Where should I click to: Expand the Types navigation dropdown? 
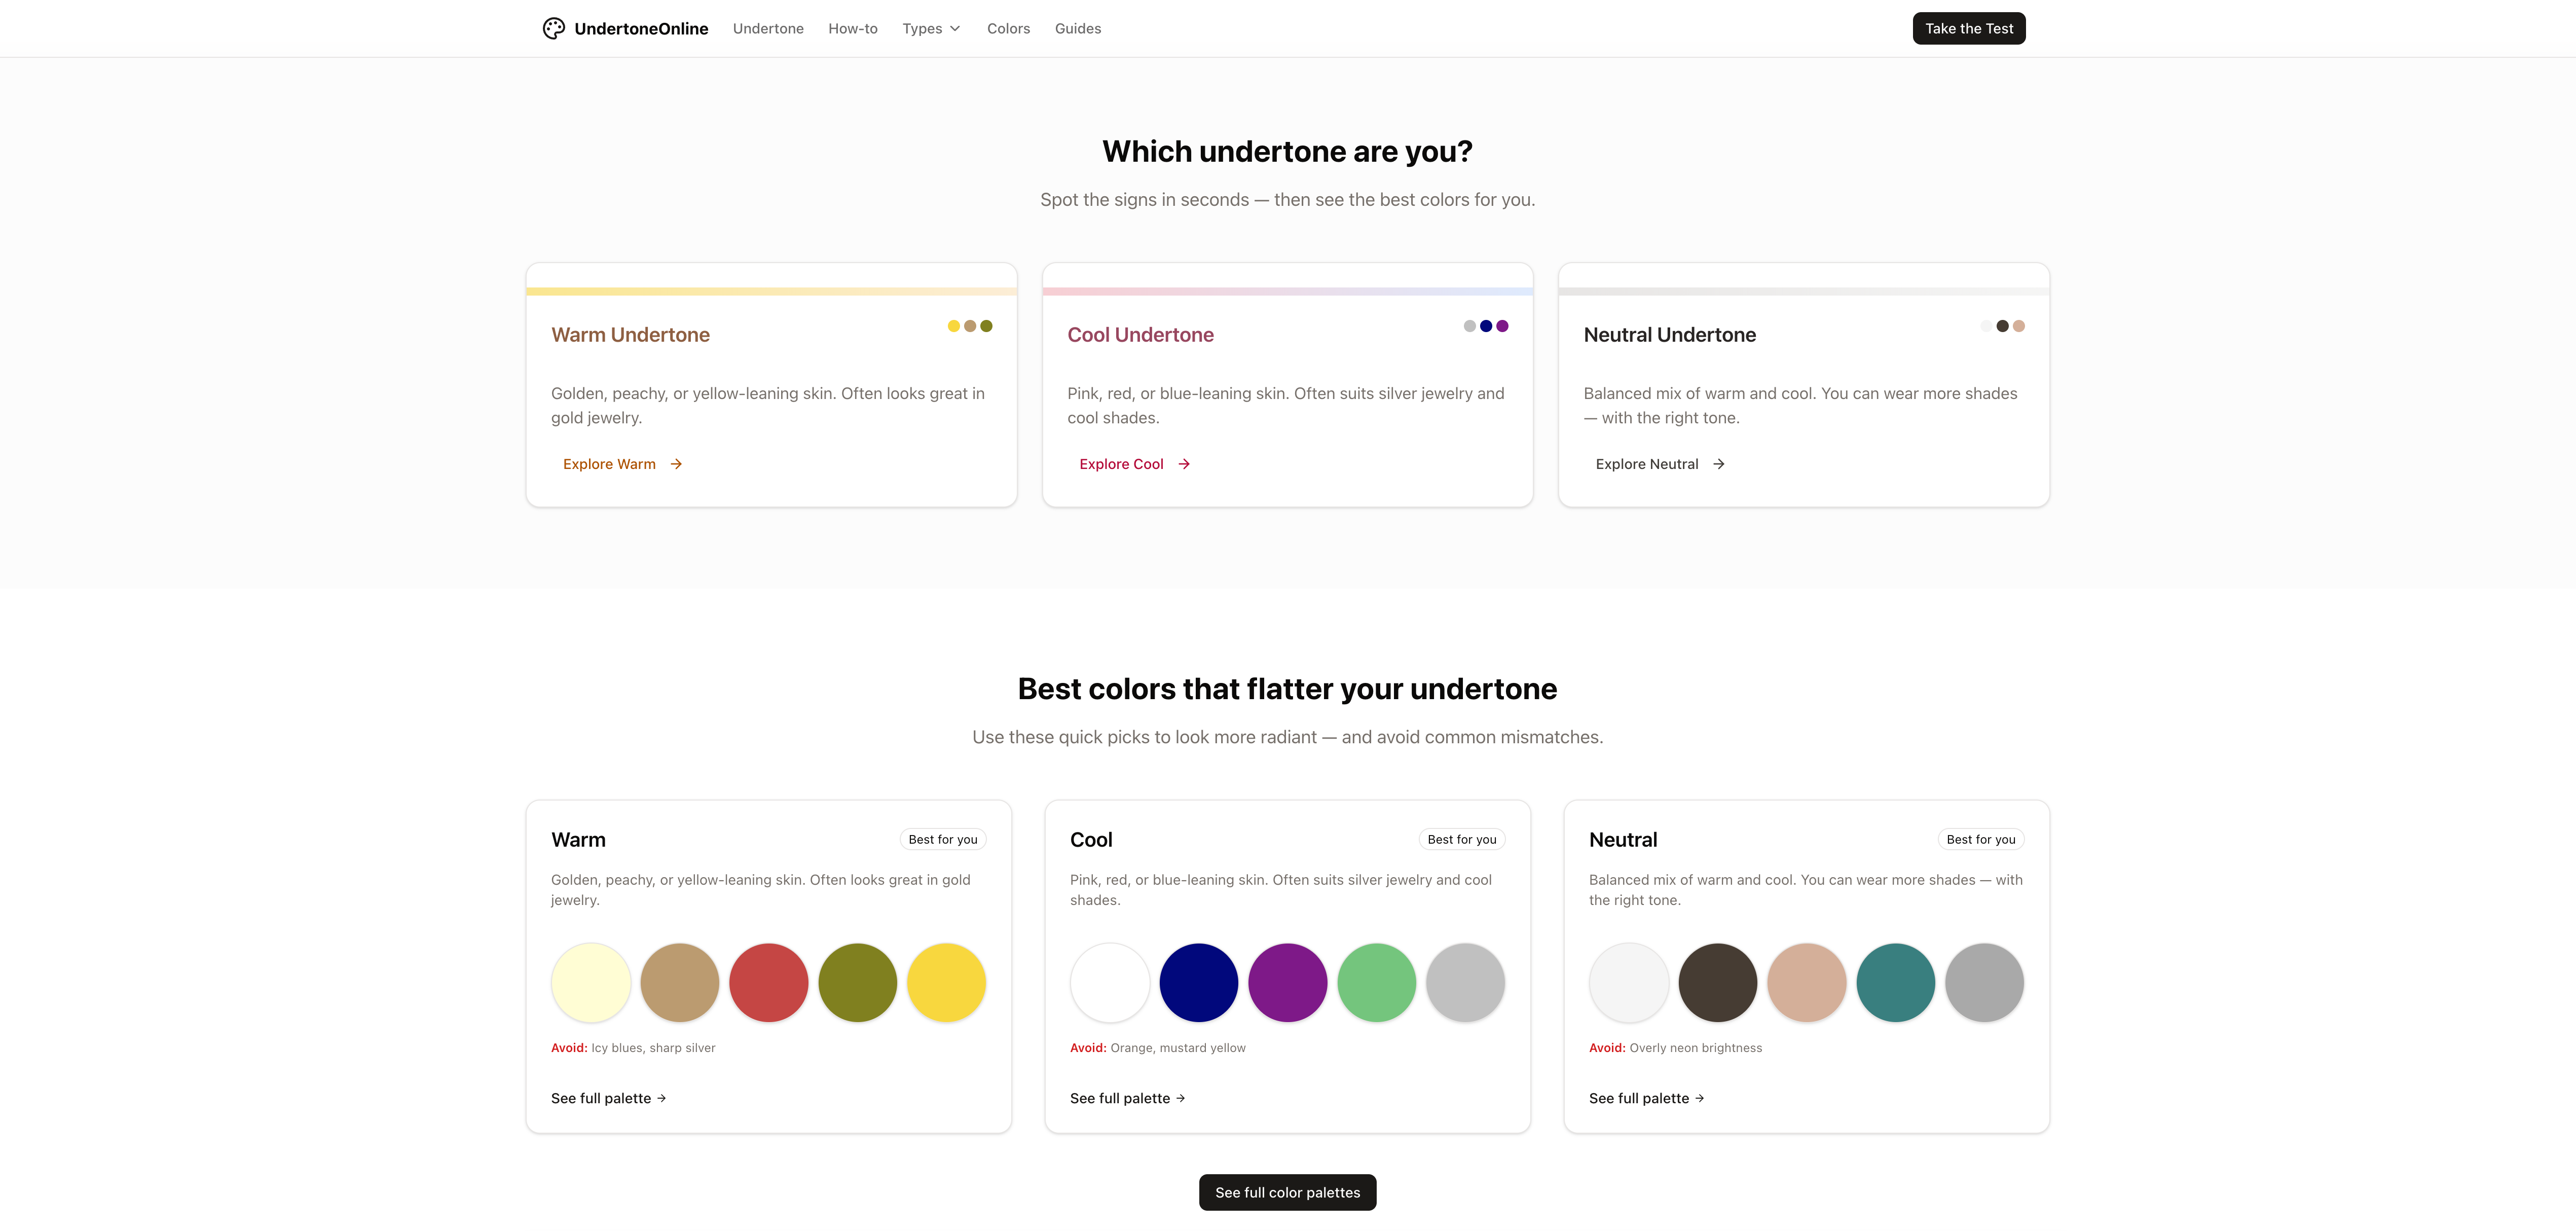pos(930,28)
